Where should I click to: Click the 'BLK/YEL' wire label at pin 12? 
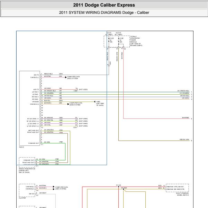(x=47, y=101)
